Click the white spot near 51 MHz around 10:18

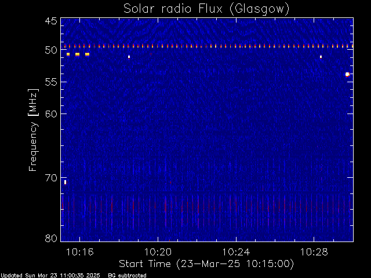coord(129,57)
